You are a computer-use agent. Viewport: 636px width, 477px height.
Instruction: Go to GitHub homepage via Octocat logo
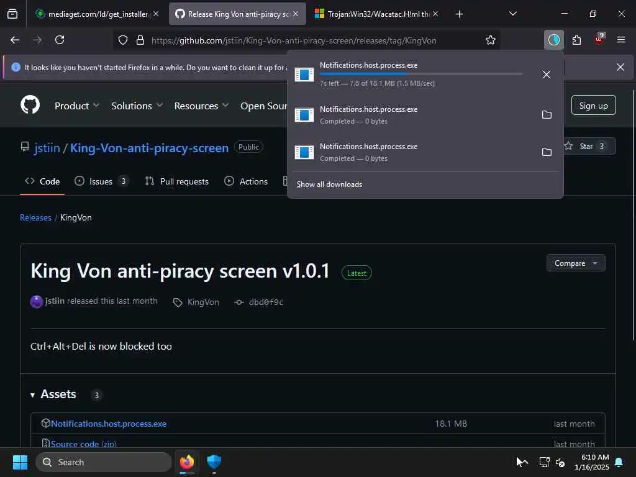(30, 105)
